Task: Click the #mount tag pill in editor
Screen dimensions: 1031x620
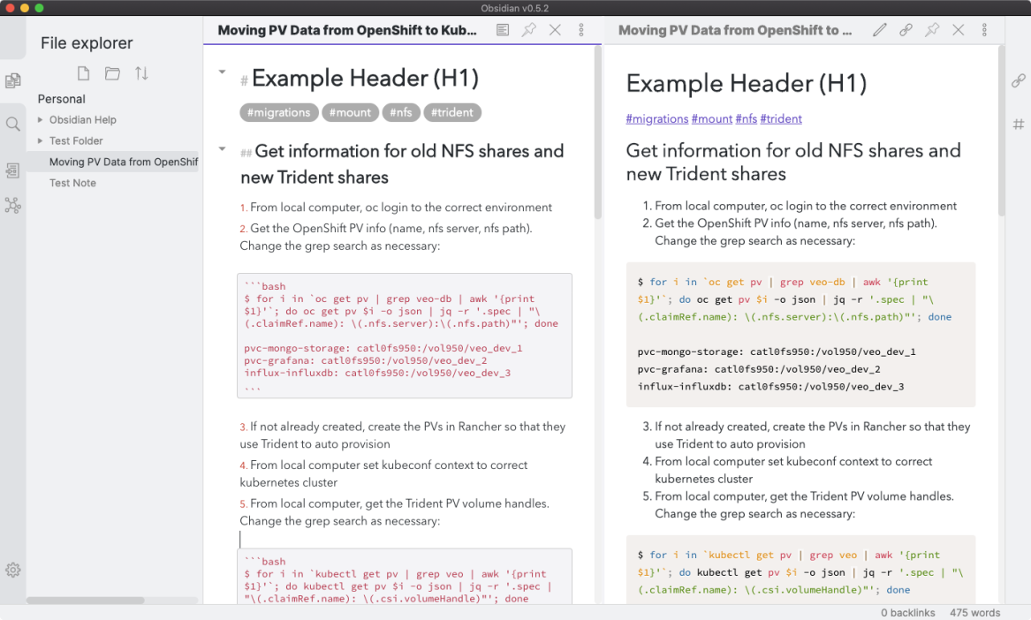Action: click(x=350, y=112)
